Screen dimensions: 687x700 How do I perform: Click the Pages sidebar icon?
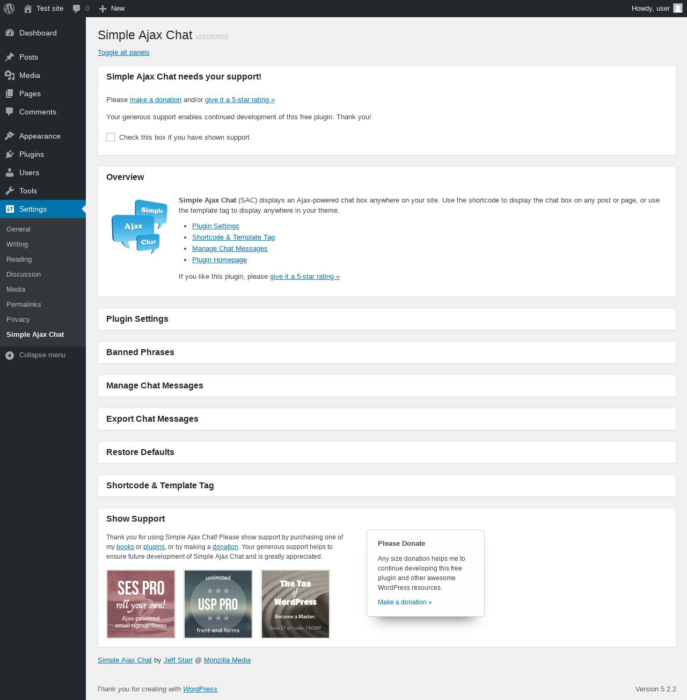coord(10,93)
